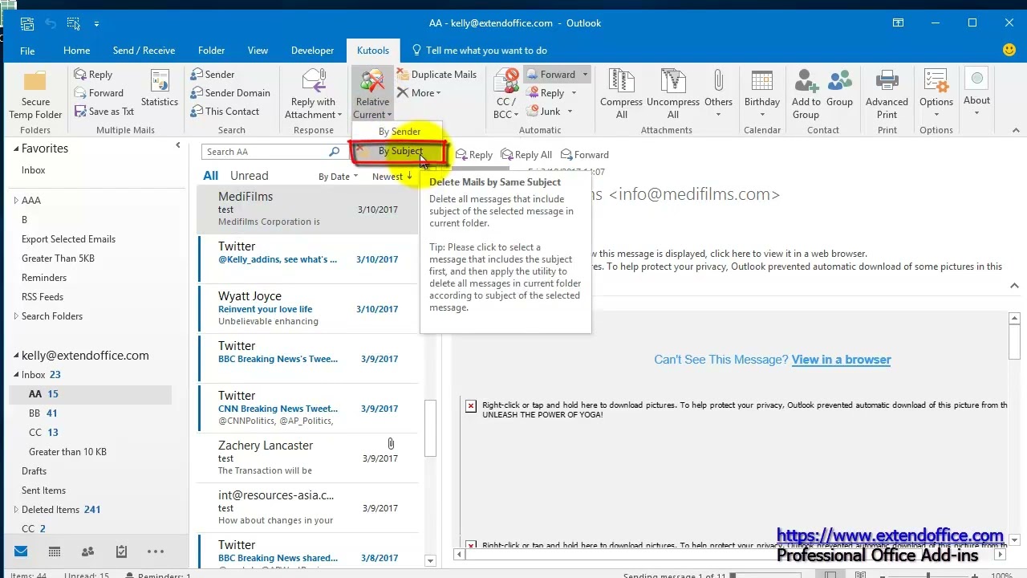Switch to Mail view in navigation bar
The image size is (1027, 578).
coord(21,552)
